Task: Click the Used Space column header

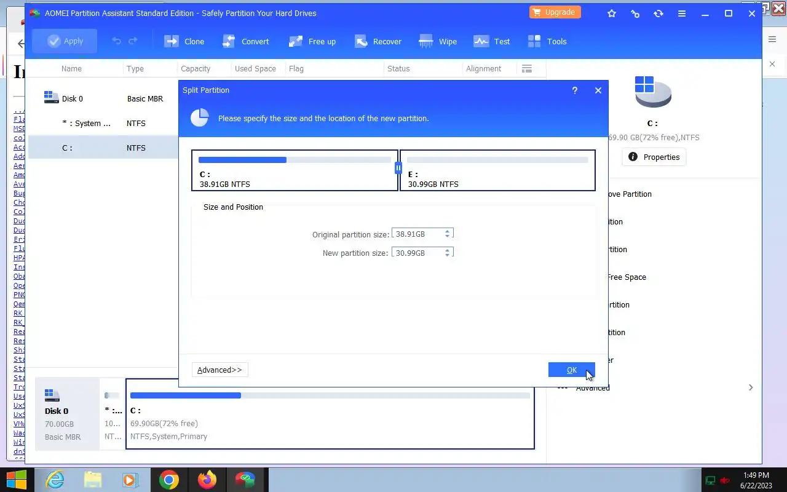Action: pyautogui.click(x=255, y=68)
